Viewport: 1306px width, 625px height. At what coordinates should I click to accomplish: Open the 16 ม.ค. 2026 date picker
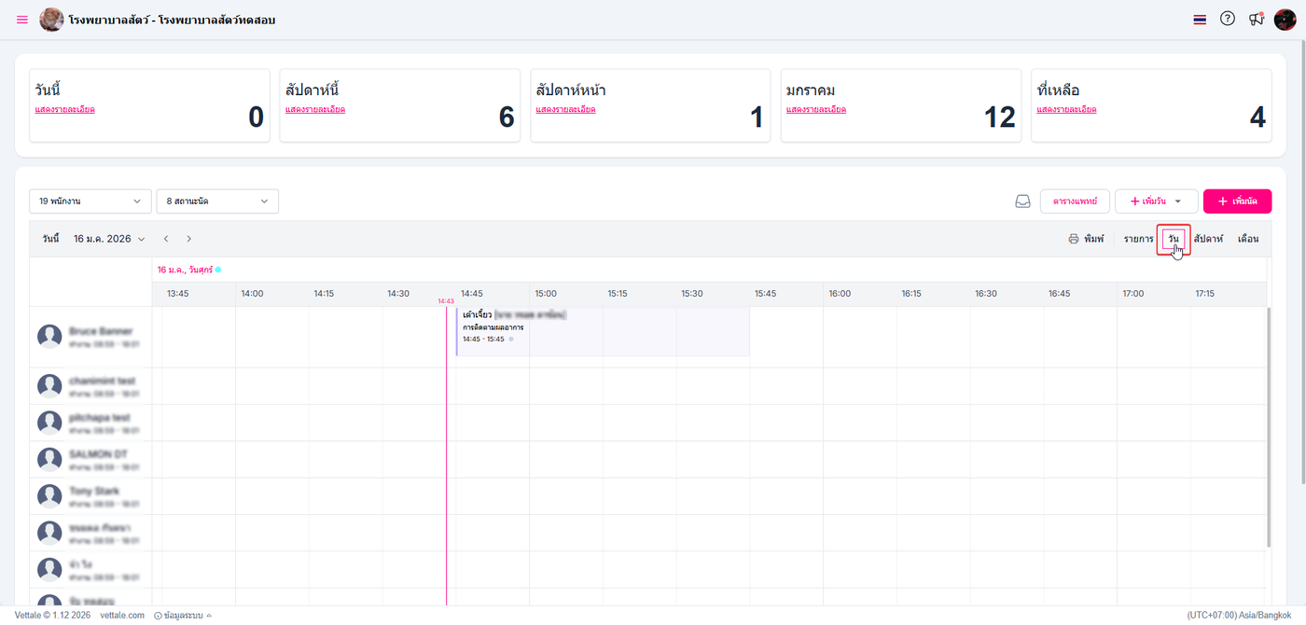coord(110,239)
